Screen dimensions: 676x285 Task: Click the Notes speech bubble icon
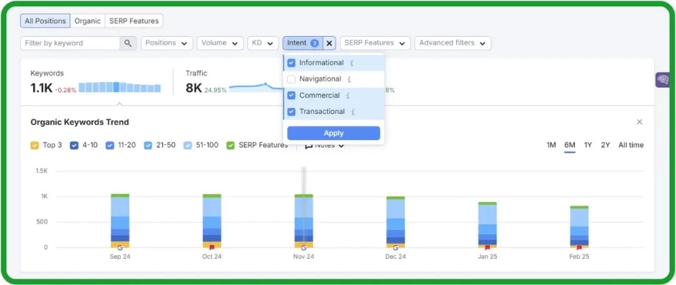click(309, 146)
